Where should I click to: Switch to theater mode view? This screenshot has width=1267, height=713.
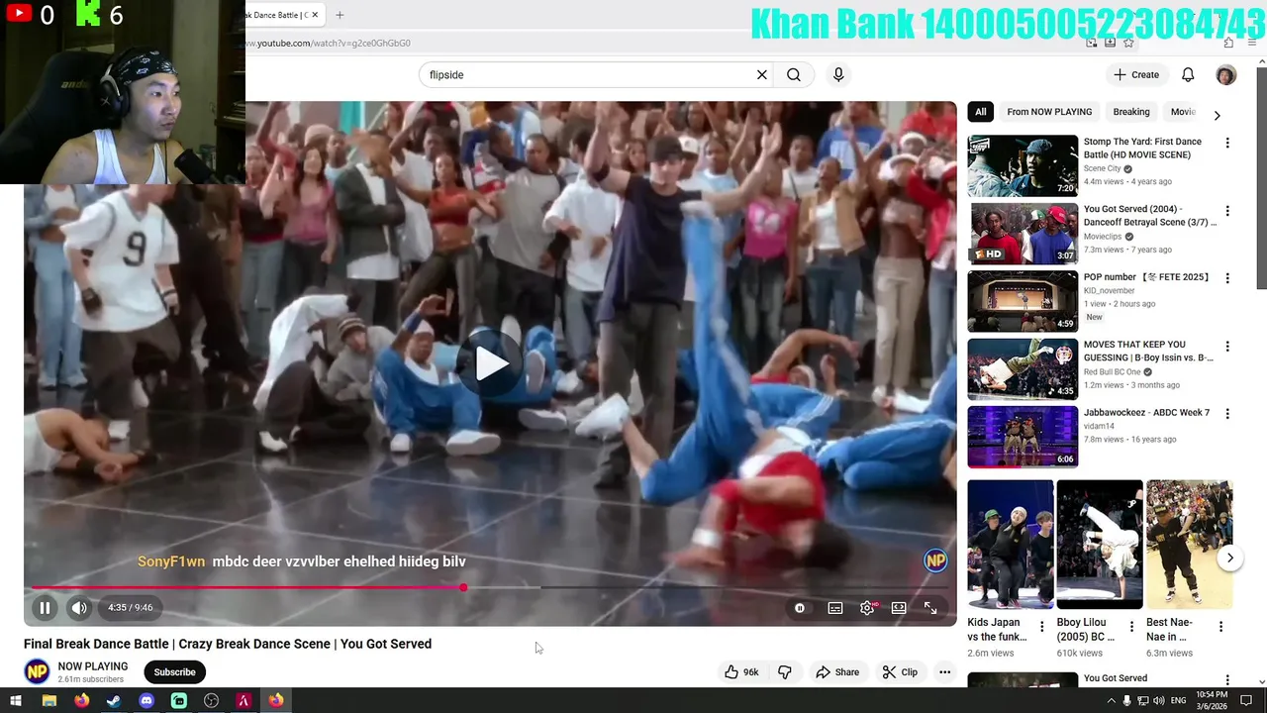coord(899,608)
